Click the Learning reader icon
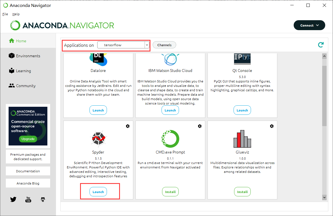Image resolution: width=333 pixels, height=216 pixels. point(11,71)
